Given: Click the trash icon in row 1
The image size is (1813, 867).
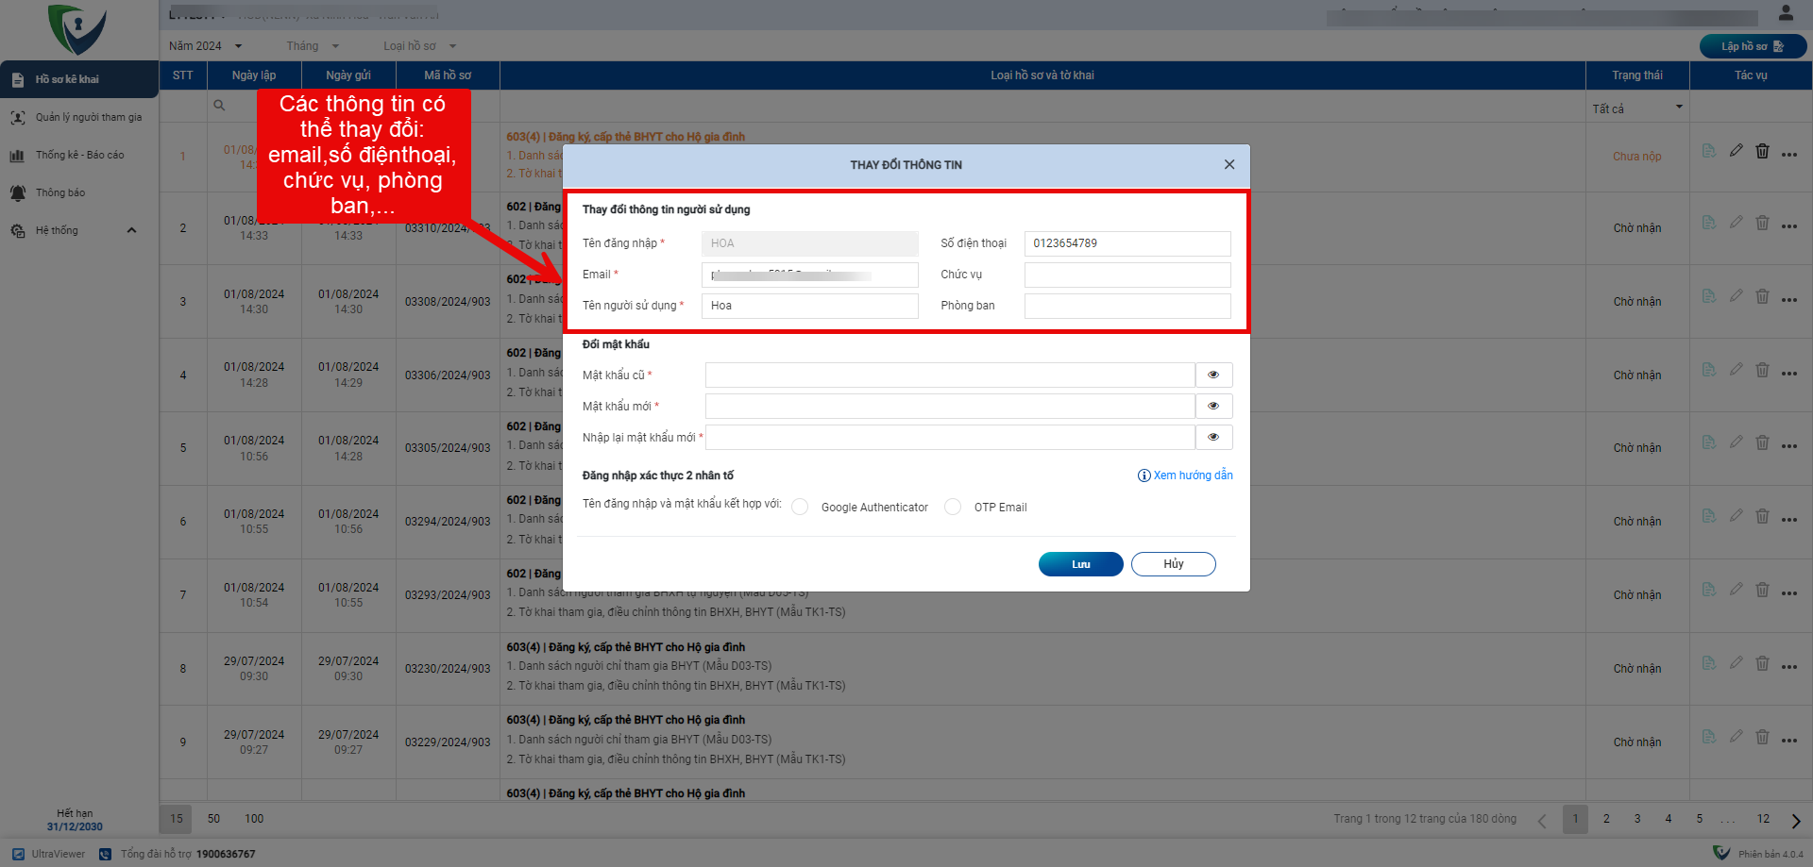Looking at the screenshot, I should 1762,152.
